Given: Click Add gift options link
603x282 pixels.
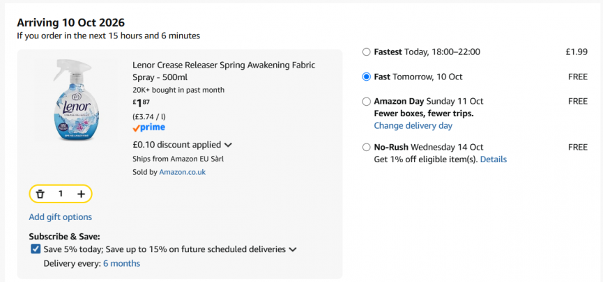Looking at the screenshot, I should (x=61, y=217).
